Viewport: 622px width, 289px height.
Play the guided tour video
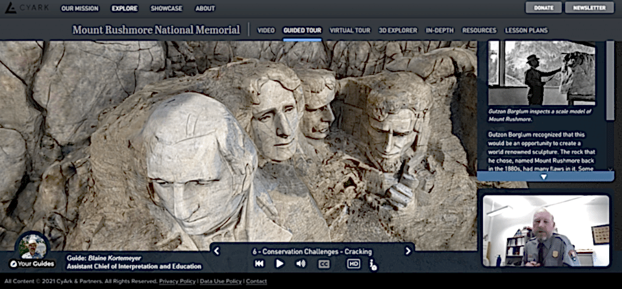coord(279,263)
